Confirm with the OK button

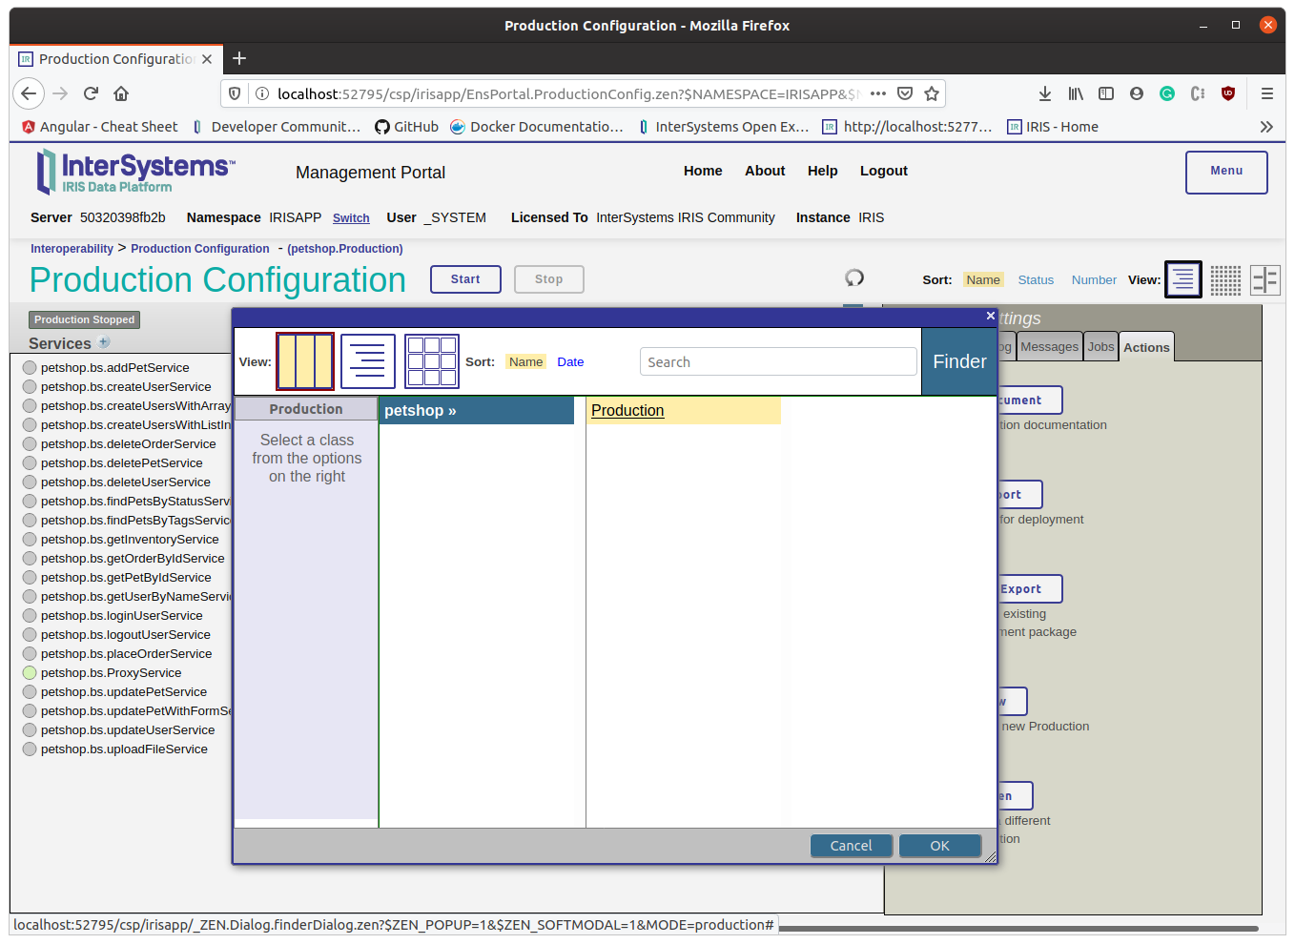click(940, 846)
